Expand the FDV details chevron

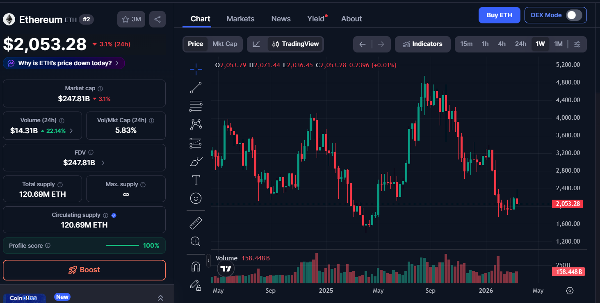point(103,163)
